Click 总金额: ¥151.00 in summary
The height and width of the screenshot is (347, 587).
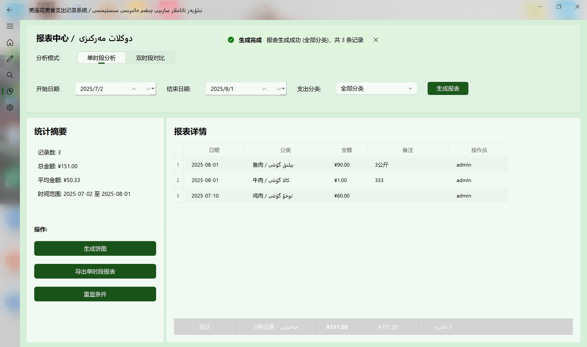[58, 166]
